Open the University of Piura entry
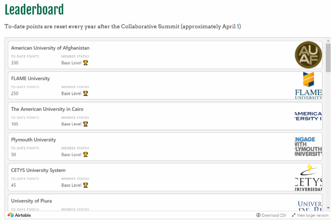This screenshot has width=332, height=220. [32, 201]
